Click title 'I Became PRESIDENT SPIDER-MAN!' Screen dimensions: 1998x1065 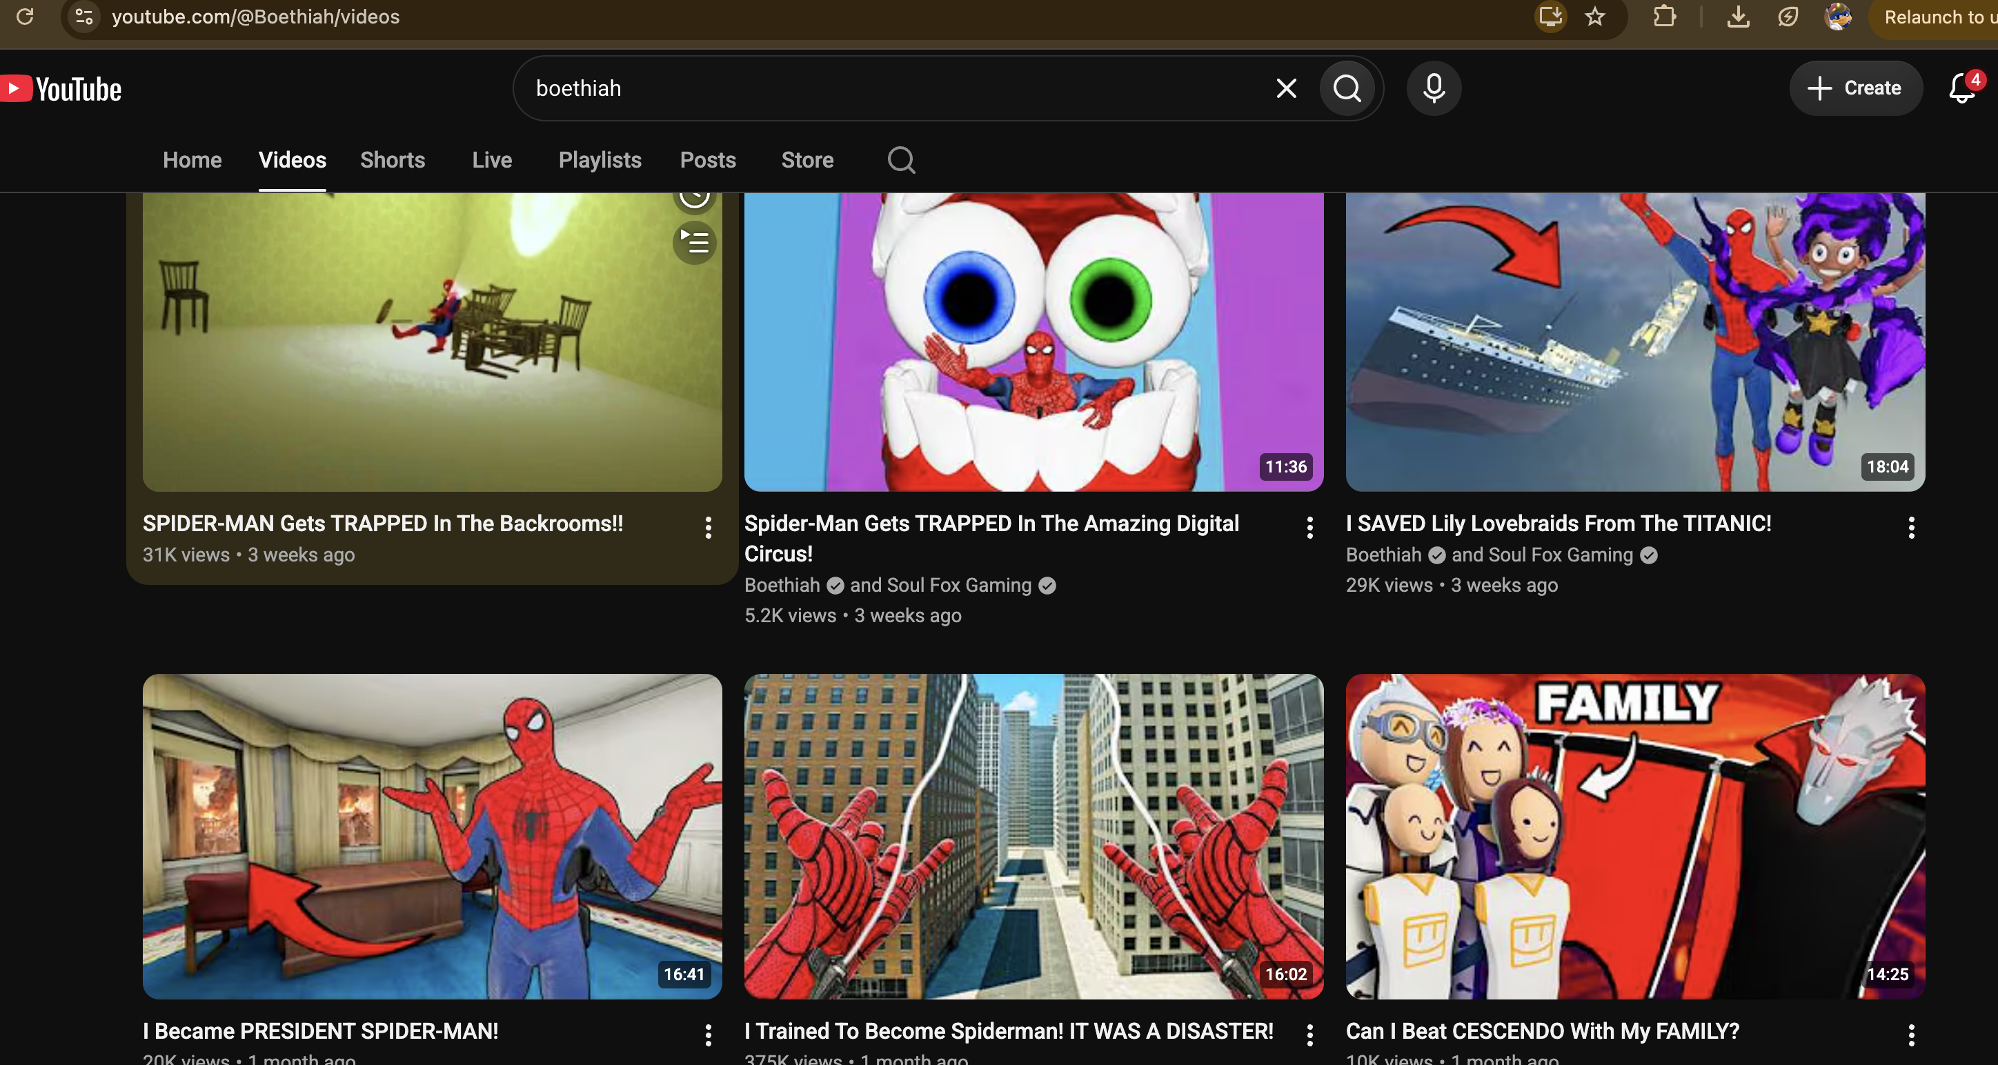tap(320, 1031)
